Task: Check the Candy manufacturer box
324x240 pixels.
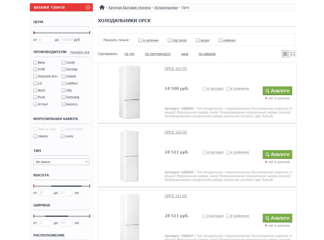Action: 63,63
